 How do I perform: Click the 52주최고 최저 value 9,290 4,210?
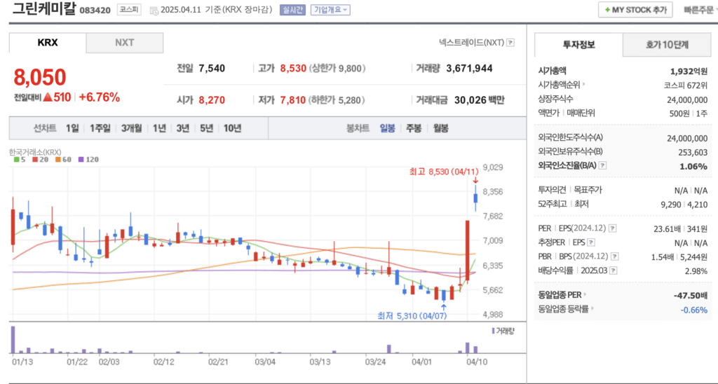click(684, 204)
